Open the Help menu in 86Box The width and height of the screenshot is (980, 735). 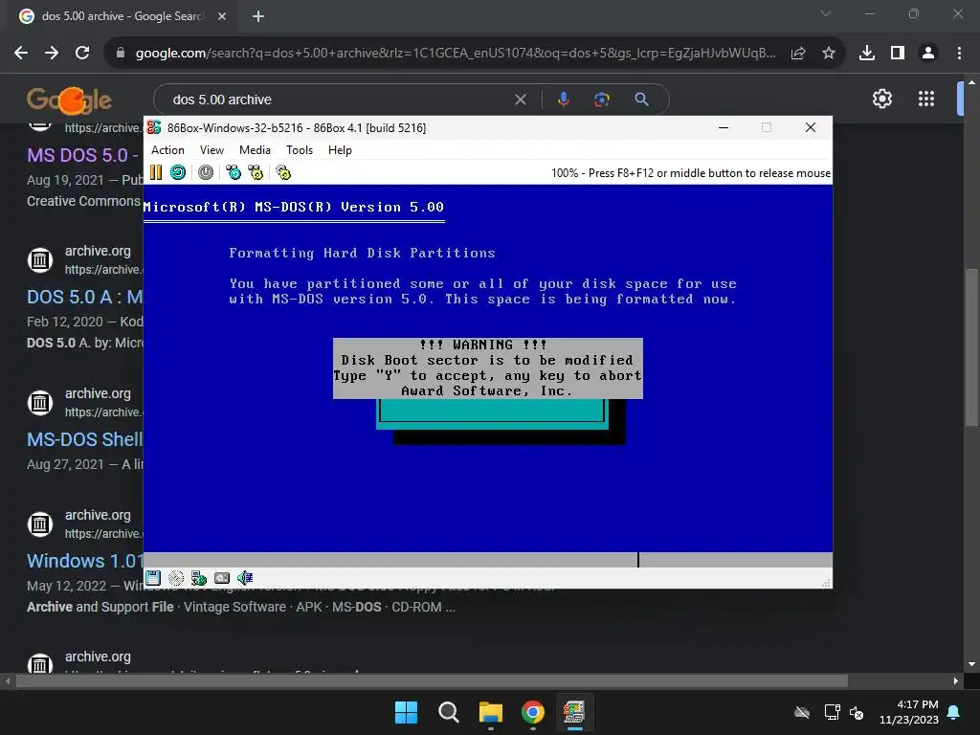[340, 150]
